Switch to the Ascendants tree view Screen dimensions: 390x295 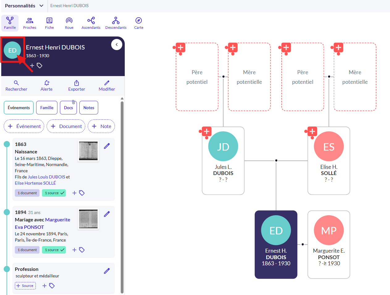(91, 23)
